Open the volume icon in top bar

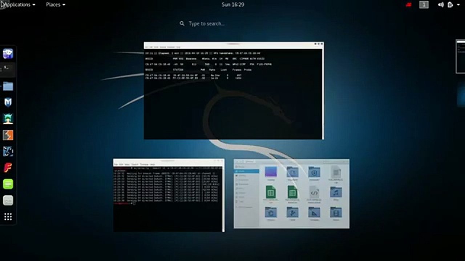(x=441, y=5)
